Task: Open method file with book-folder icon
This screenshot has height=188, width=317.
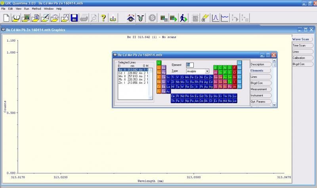Action: [x=16, y=18]
